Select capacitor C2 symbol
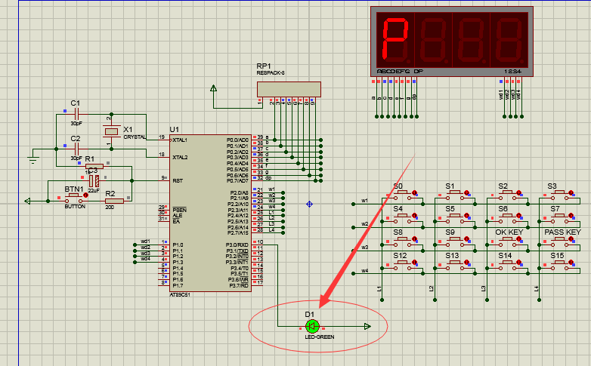Image resolution: width=591 pixels, height=366 pixels. [76, 149]
